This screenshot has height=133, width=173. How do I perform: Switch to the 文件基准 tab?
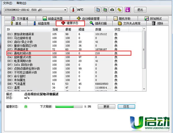20,18
